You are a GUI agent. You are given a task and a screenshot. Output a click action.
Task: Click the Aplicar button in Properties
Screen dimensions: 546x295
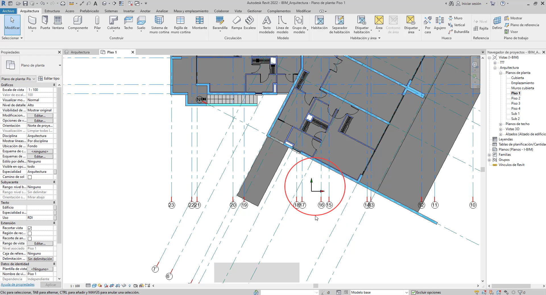point(51,284)
